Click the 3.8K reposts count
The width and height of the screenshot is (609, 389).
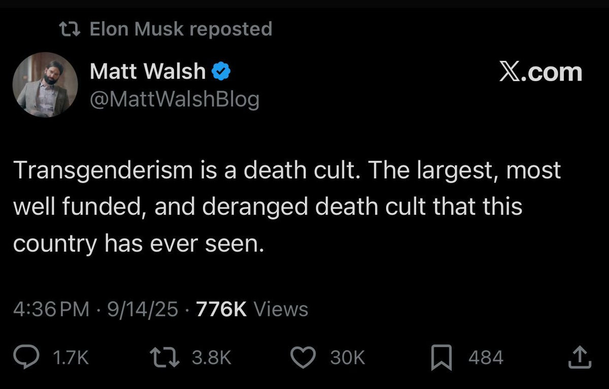pos(212,358)
